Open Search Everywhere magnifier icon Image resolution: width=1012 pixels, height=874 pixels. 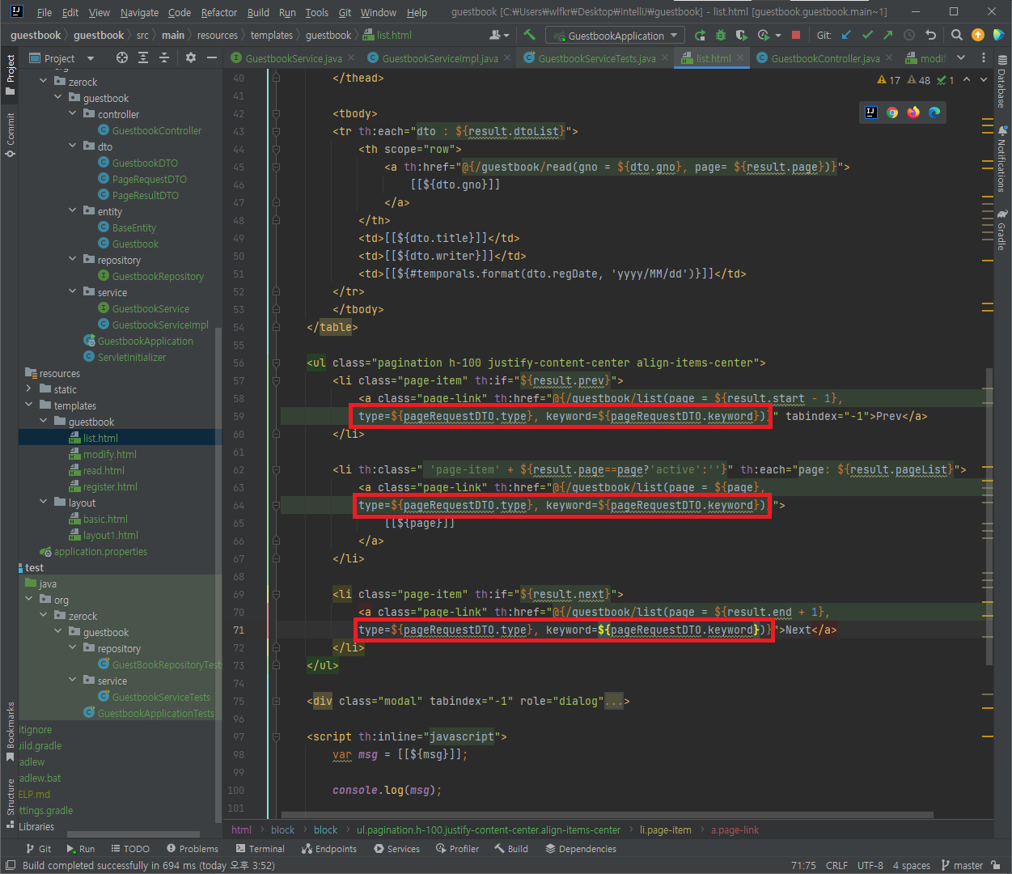957,35
